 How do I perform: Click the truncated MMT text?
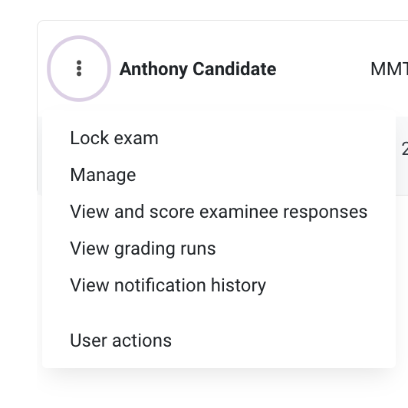click(x=390, y=69)
